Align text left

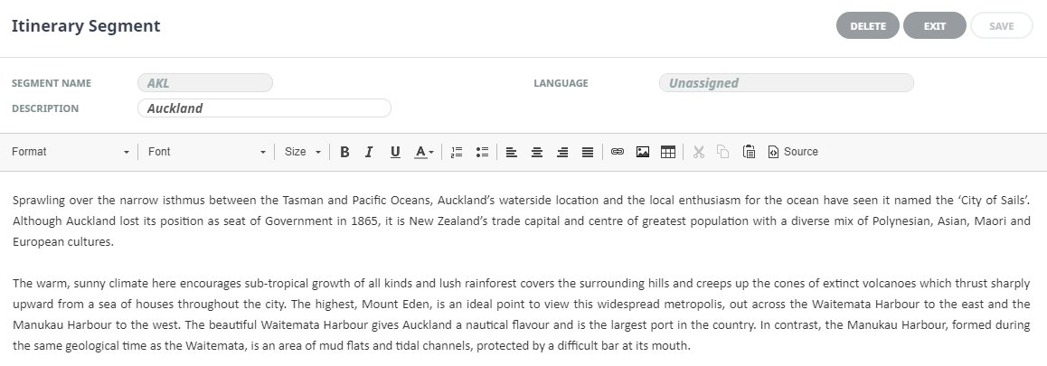[512, 153]
